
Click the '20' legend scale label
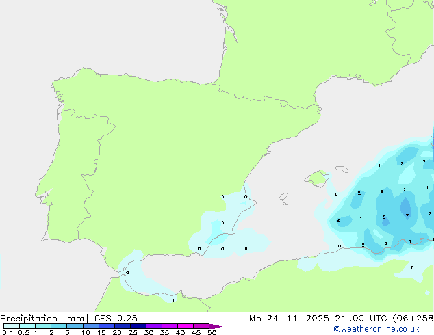pyautogui.click(x=117, y=332)
